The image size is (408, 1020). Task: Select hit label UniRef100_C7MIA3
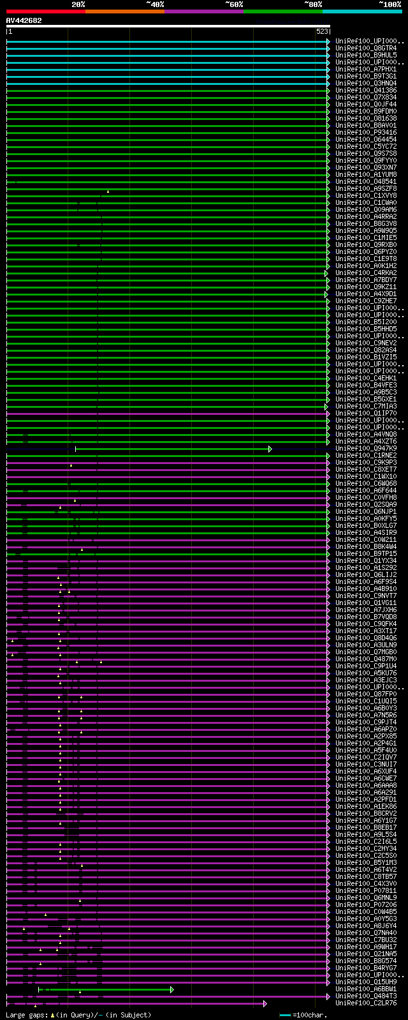click(x=366, y=407)
